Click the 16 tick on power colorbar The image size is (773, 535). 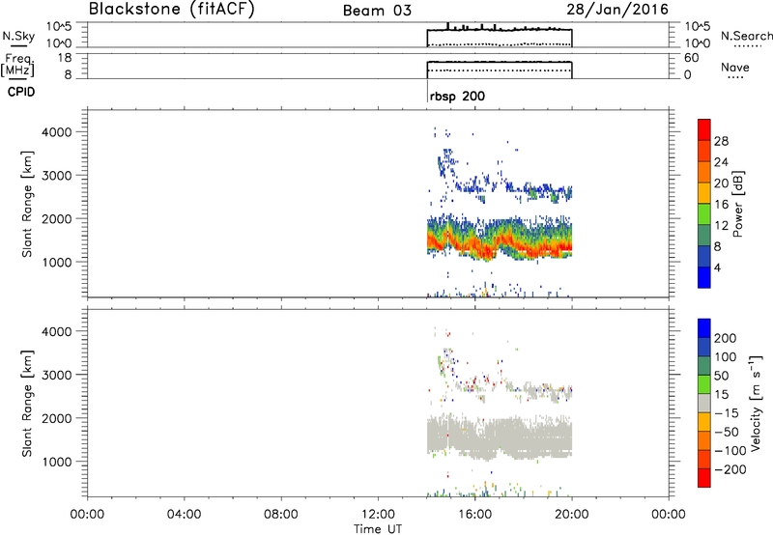(721, 205)
